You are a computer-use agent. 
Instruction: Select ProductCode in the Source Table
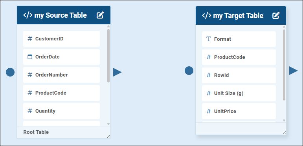61,93
